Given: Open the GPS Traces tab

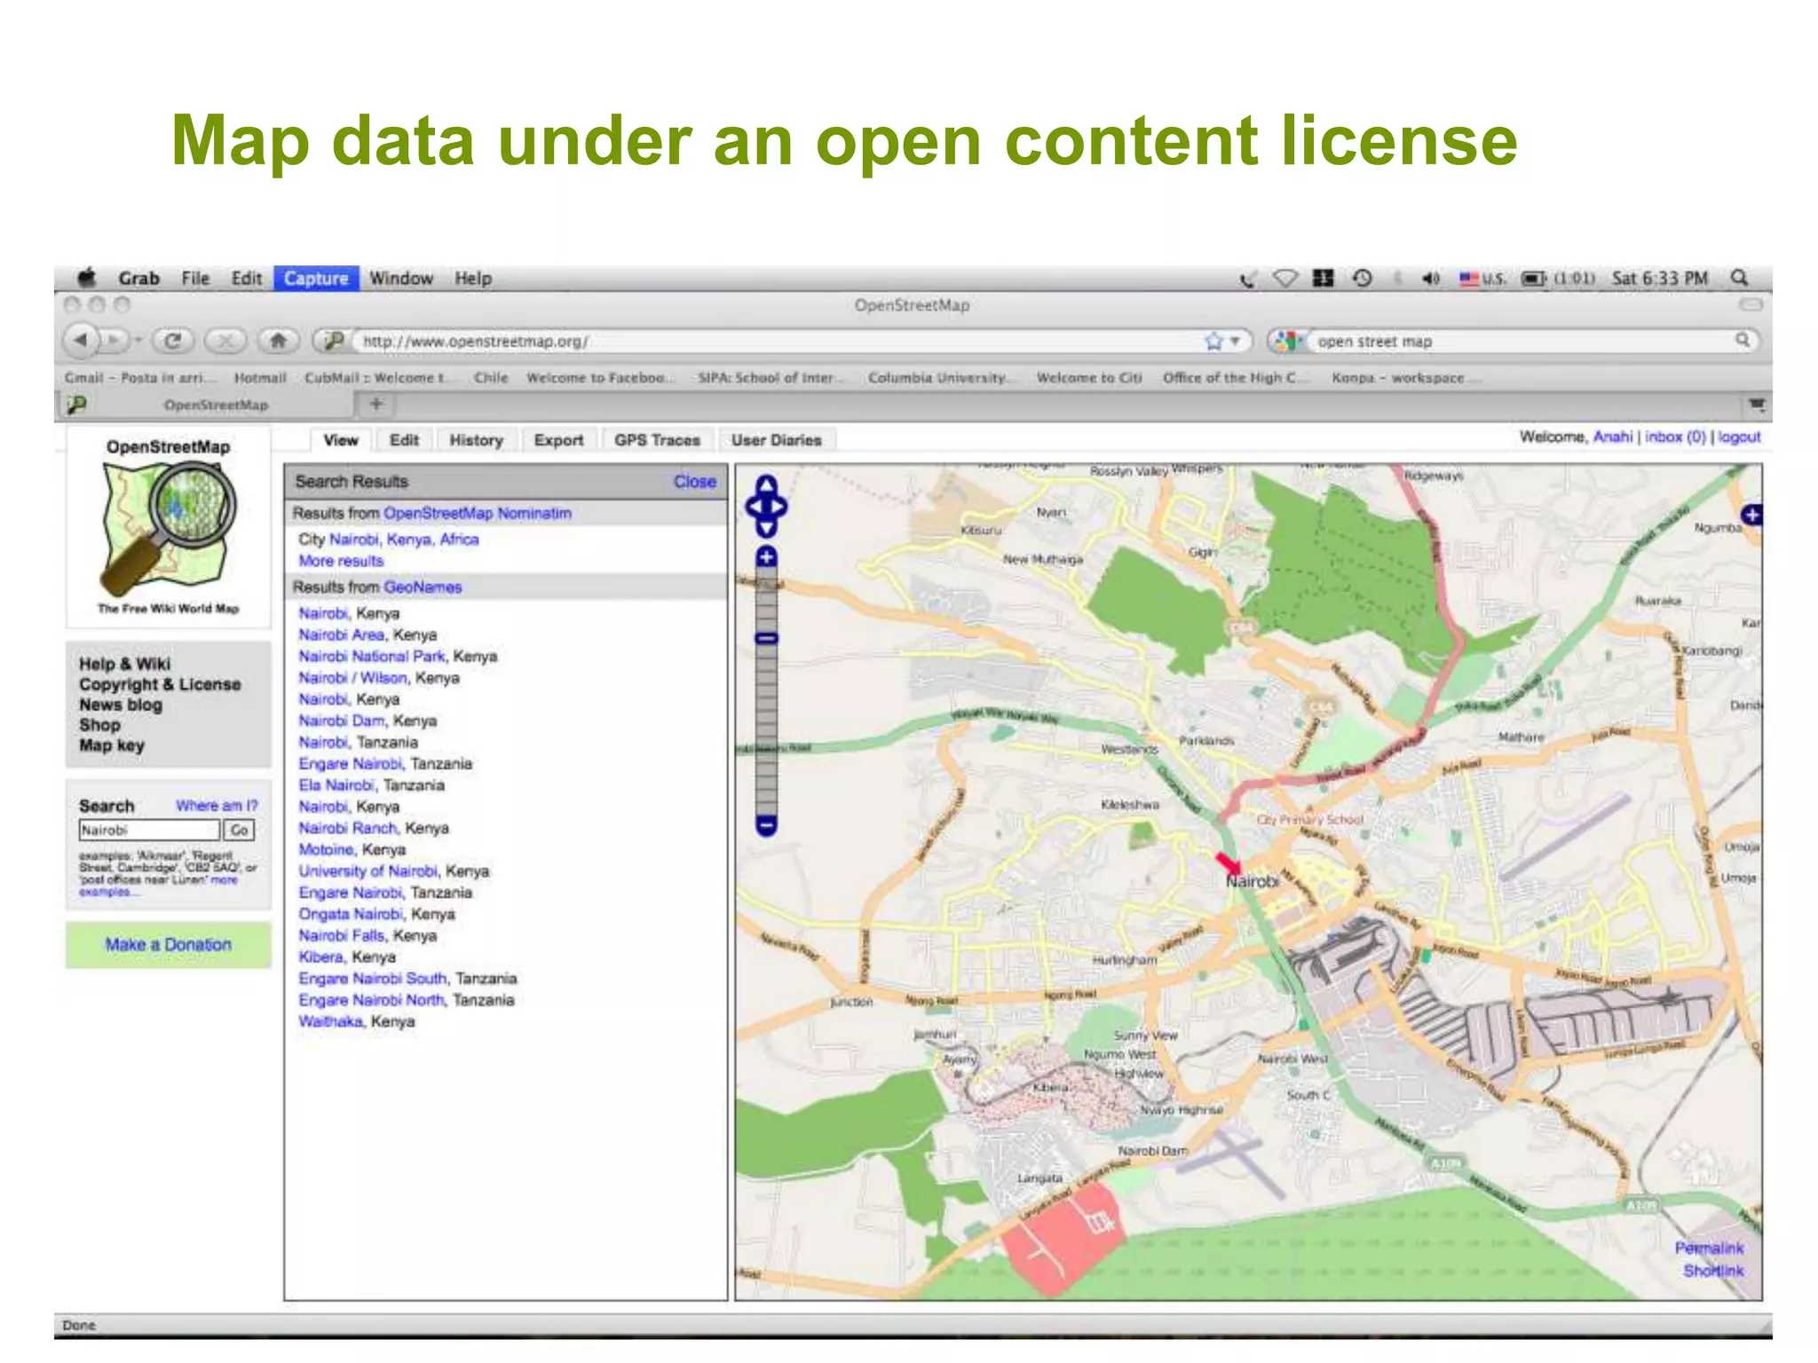Looking at the screenshot, I should 657,440.
